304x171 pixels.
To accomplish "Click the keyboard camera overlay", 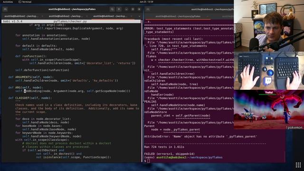I will click(x=269, y=71).
